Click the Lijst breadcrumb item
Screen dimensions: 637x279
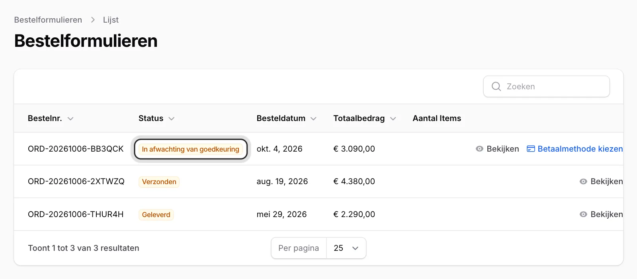(x=111, y=20)
